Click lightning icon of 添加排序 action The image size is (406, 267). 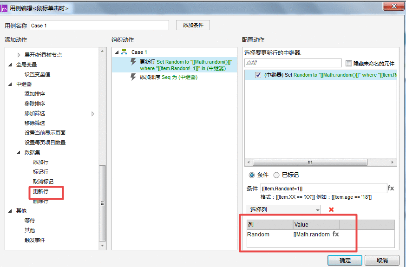tap(133, 77)
